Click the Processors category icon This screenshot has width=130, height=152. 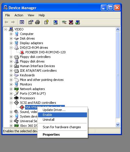(x=16, y=98)
